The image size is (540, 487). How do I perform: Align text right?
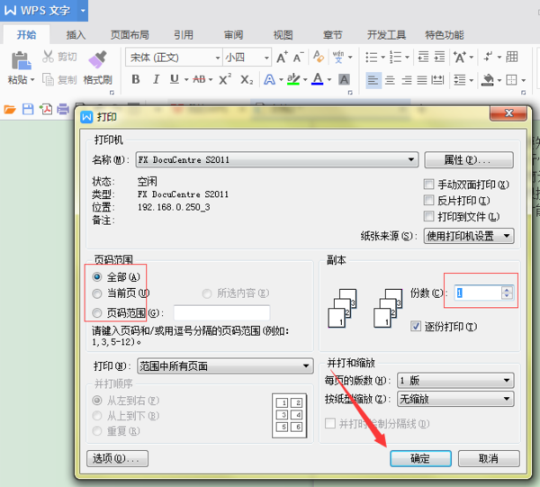(407, 80)
